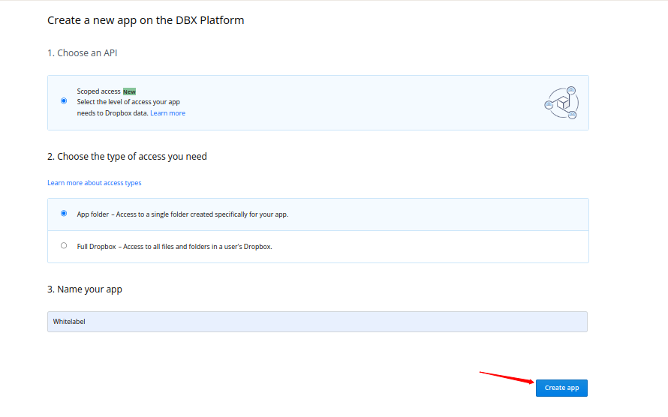668x417 pixels.
Task: Click the bottom-right user avatar in the illustration
Action: pos(572,115)
